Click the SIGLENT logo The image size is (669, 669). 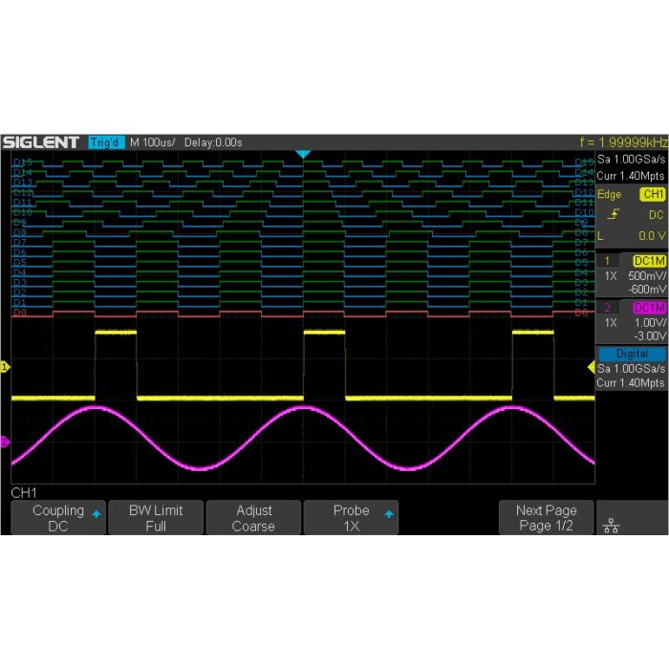click(x=40, y=142)
